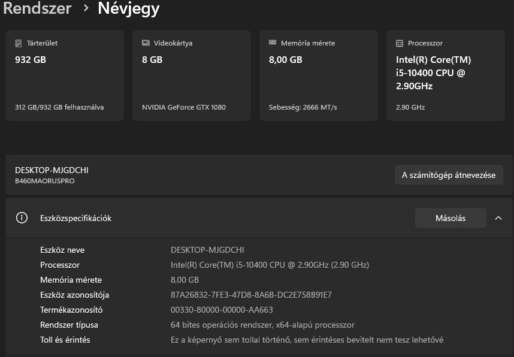Go back to Rendszer breadcrumb

37,8
